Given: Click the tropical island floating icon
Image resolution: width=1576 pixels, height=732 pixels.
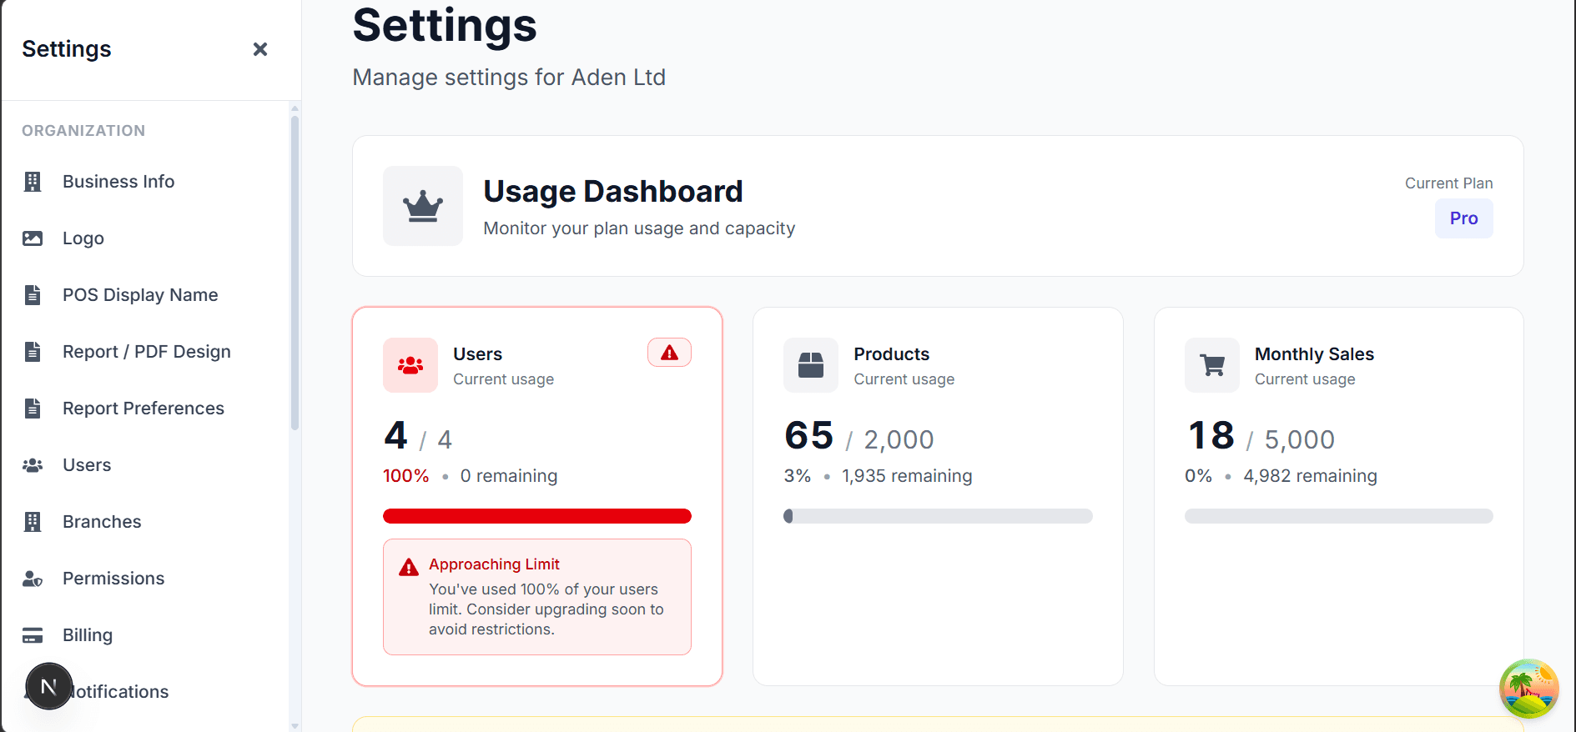Looking at the screenshot, I should tap(1529, 689).
